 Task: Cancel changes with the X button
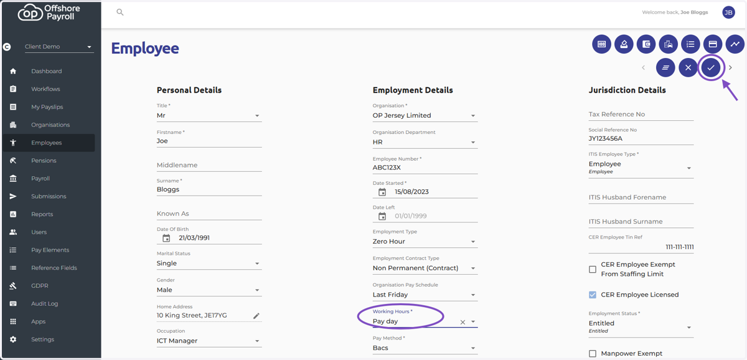coord(688,67)
